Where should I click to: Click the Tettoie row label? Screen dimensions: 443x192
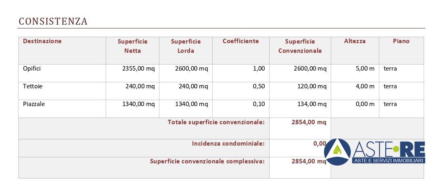coord(33,86)
